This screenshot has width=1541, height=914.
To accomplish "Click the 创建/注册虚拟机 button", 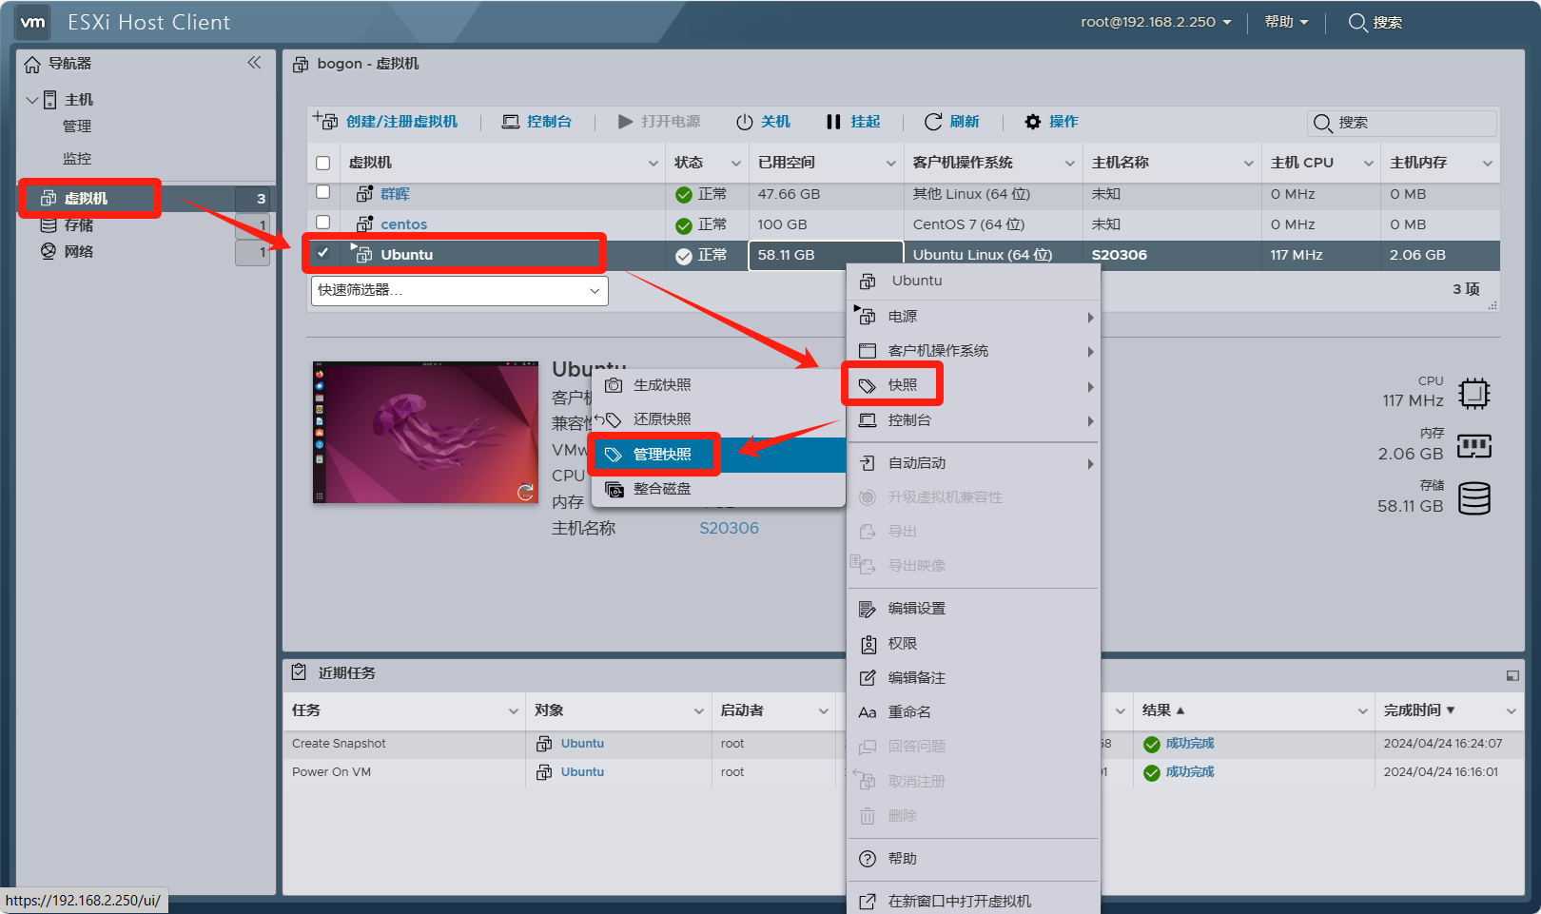I will pos(386,122).
